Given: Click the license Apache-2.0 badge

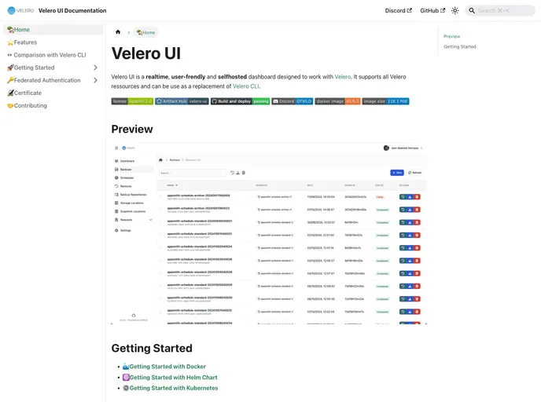Looking at the screenshot, I should 132,101.
